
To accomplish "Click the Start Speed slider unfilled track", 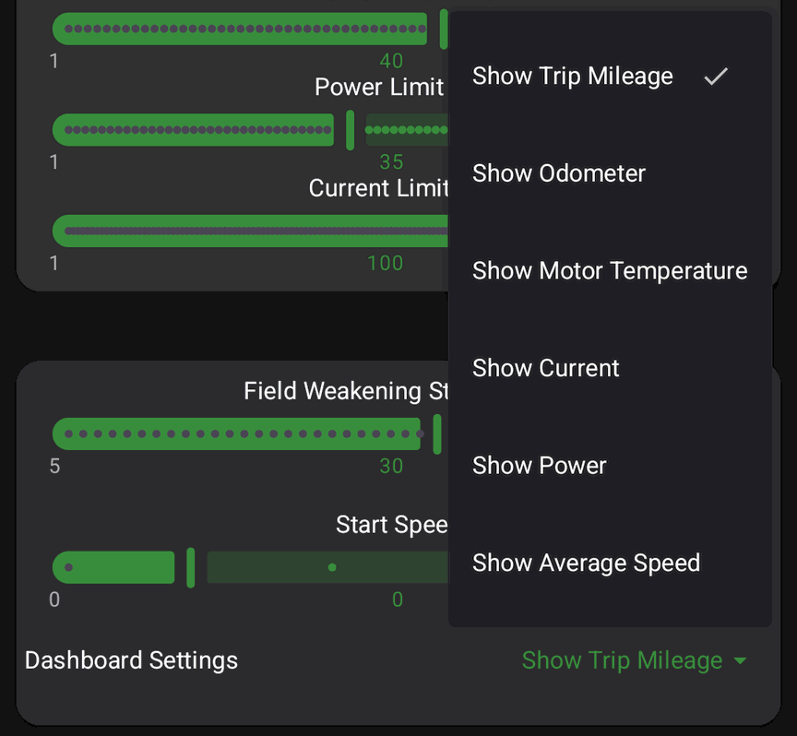I will coord(327,567).
